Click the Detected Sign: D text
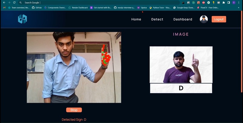The height and width of the screenshot is (123, 243). [x=74, y=120]
